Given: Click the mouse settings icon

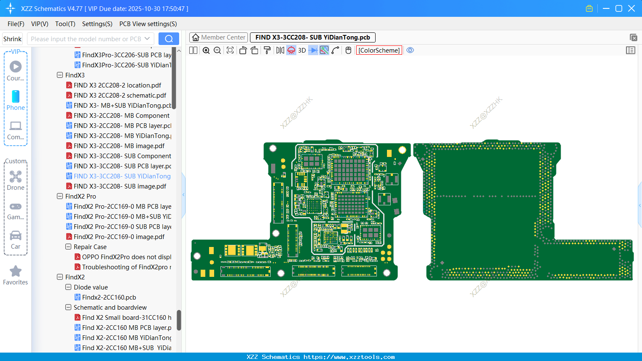Looking at the screenshot, I should coord(348,50).
